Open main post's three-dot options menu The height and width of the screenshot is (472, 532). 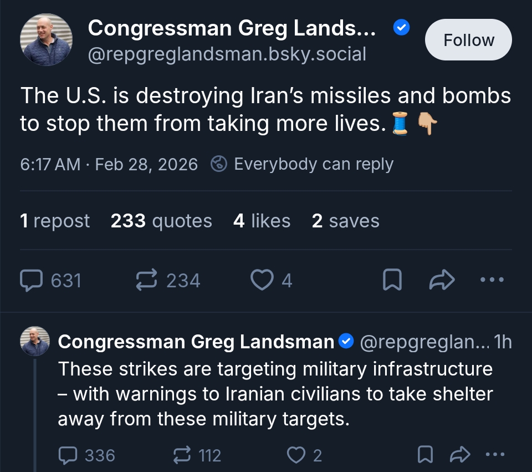[x=492, y=281]
